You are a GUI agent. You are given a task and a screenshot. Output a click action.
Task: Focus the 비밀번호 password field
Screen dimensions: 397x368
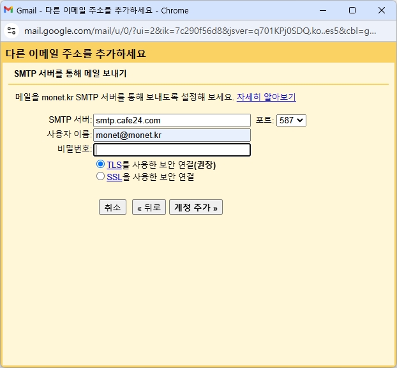click(172, 149)
